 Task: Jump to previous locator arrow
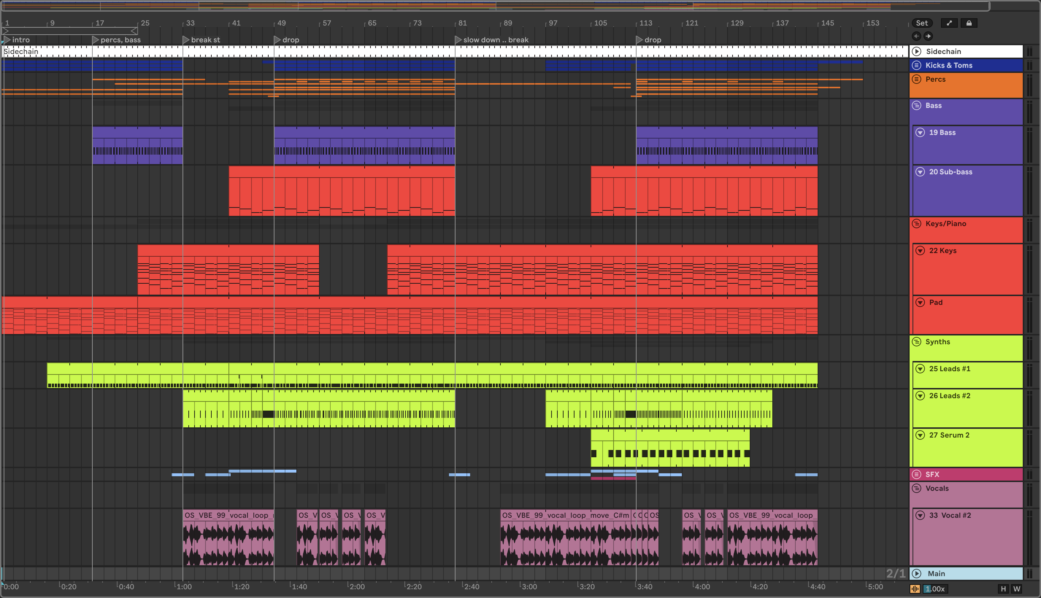point(917,36)
